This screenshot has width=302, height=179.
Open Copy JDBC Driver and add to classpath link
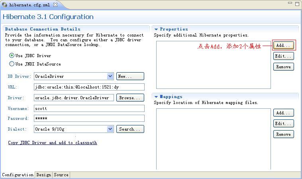(x=52, y=142)
